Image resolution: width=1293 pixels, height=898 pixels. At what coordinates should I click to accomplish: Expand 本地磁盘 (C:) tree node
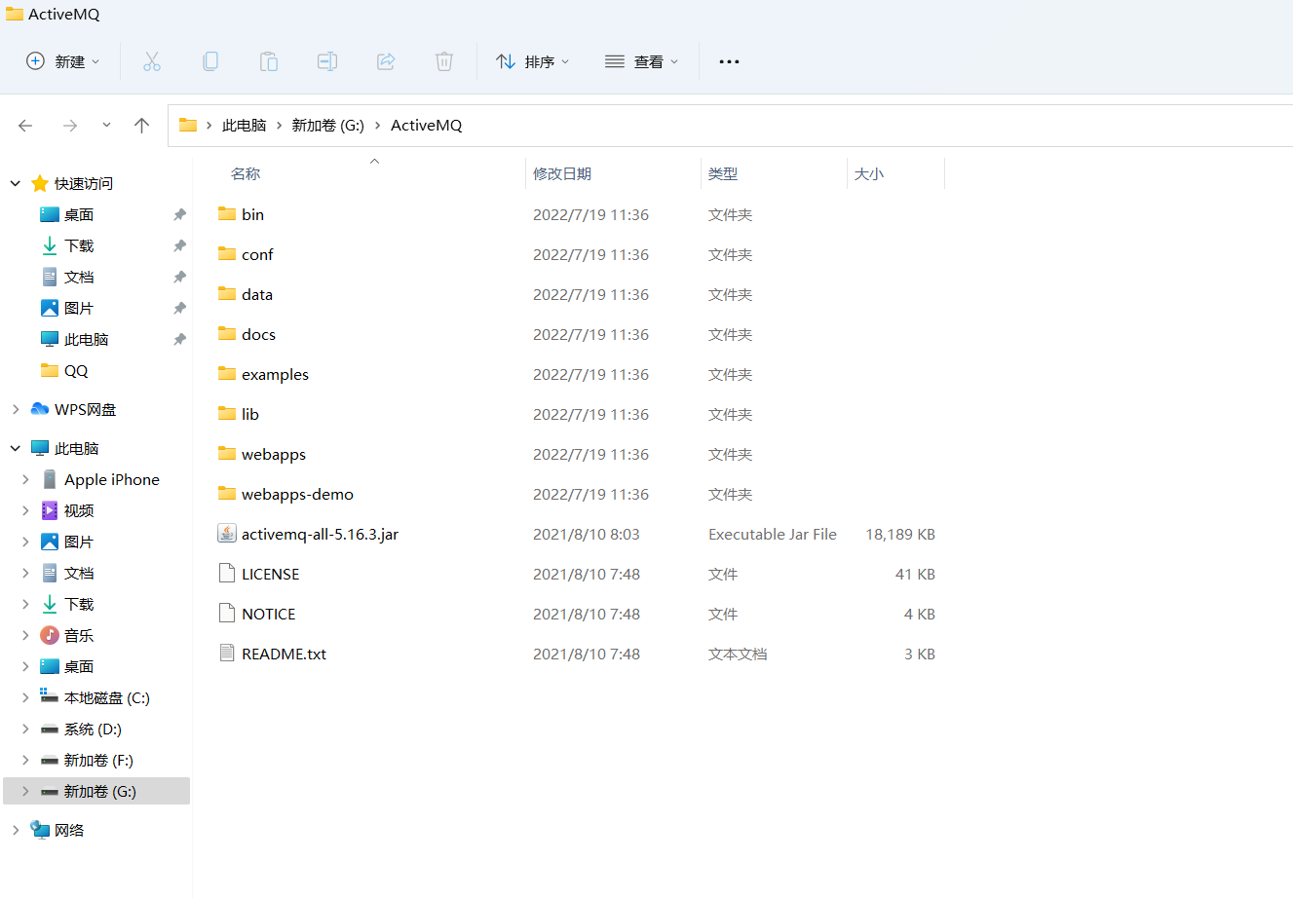pyautogui.click(x=25, y=697)
